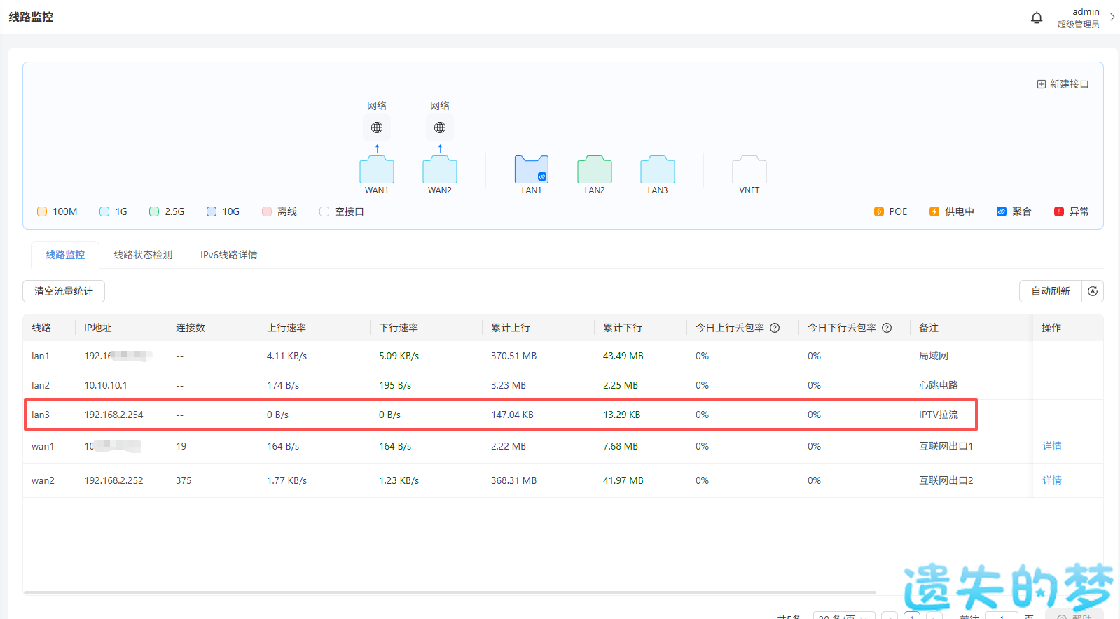
Task: Click the IPTV拉流 remark cell
Action: coord(939,415)
